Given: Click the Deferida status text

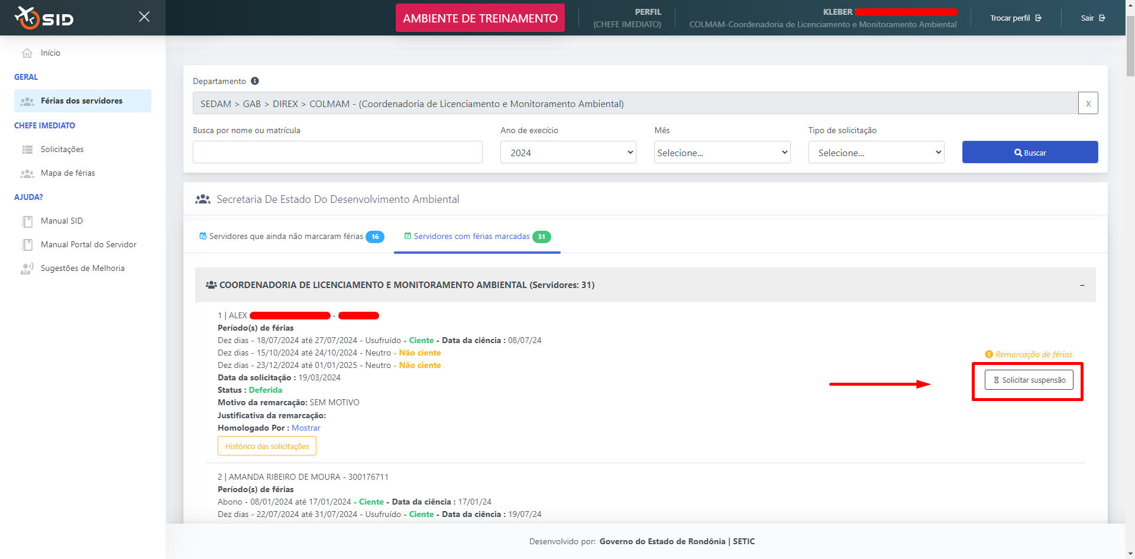Looking at the screenshot, I should (266, 390).
